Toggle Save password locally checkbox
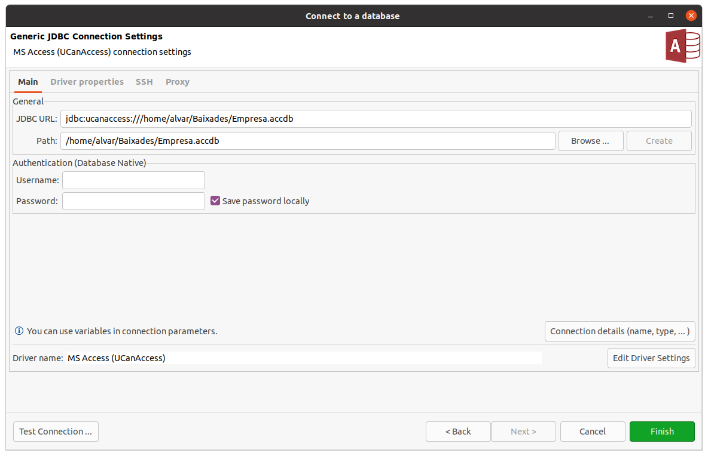The width and height of the screenshot is (708, 456). (x=216, y=201)
